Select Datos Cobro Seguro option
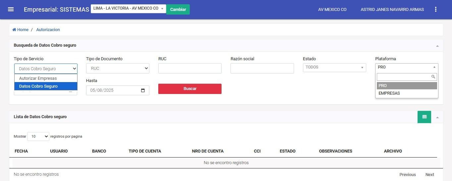 38,86
